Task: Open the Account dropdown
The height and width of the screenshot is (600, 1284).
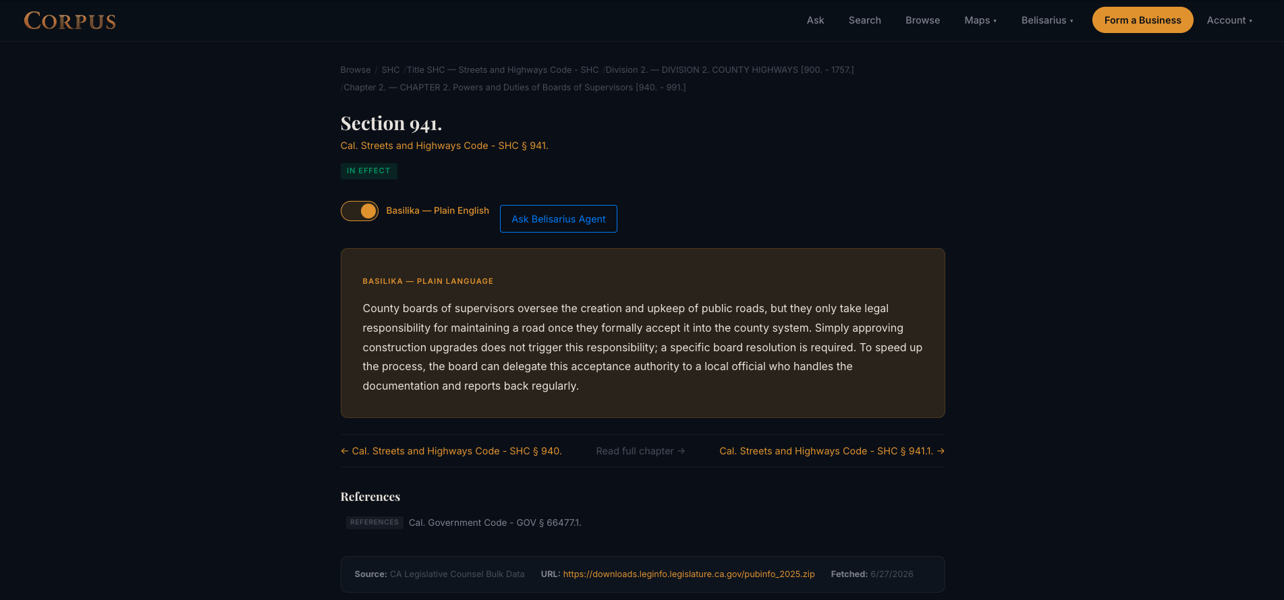Action: click(1229, 20)
